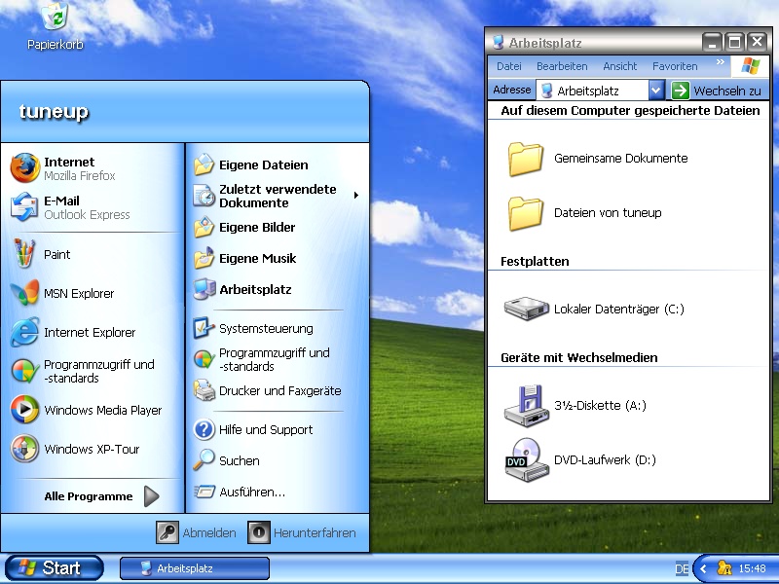
Task: Open Hilfe und Support help icon
Action: tap(204, 429)
